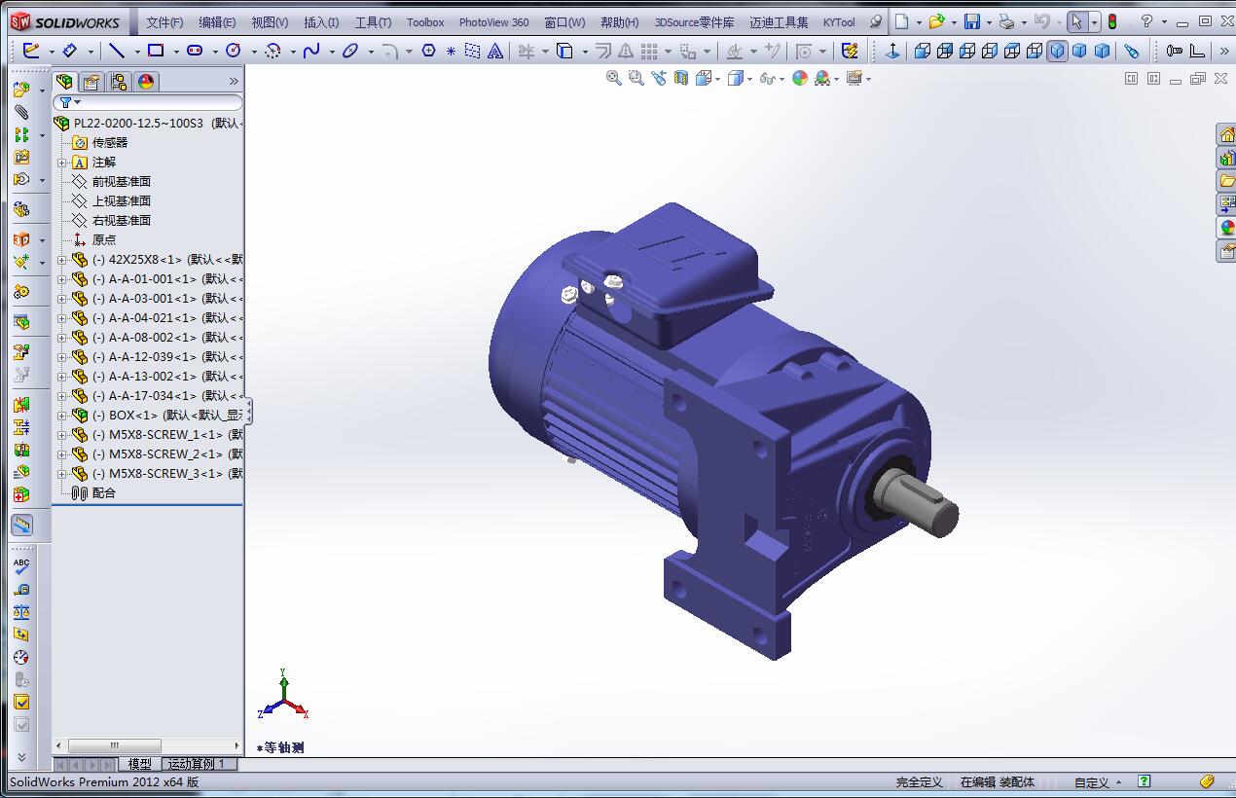Click the Print icon
1236x798 pixels.
1006,21
